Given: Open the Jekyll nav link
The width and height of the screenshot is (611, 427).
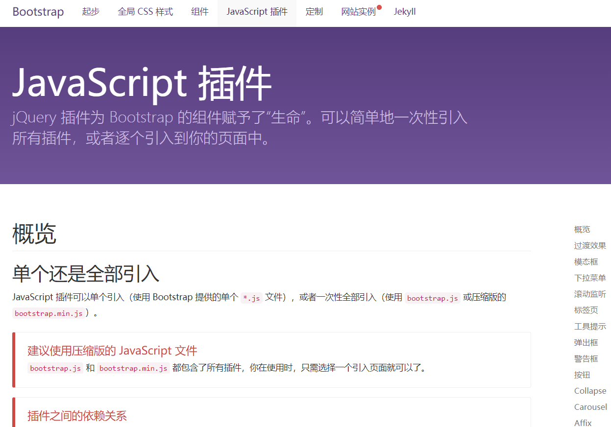Looking at the screenshot, I should [x=405, y=12].
